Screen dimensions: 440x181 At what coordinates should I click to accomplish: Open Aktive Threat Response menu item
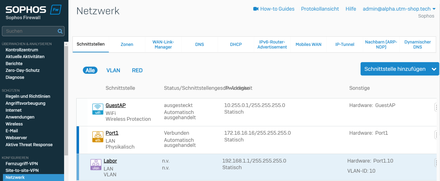pyautogui.click(x=29, y=145)
